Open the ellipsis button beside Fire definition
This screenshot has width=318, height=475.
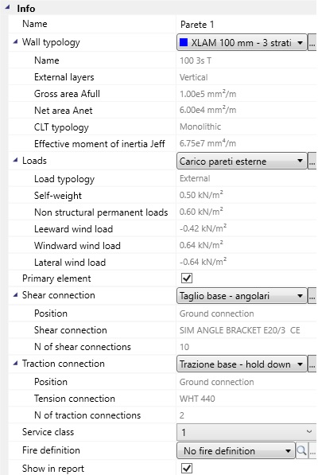click(313, 451)
